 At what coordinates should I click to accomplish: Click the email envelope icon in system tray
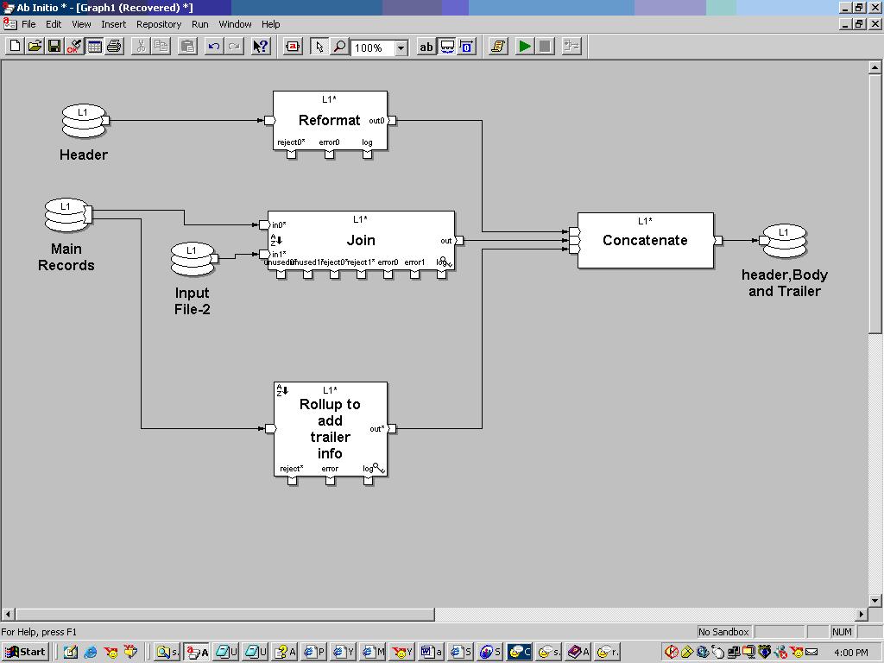point(811,650)
